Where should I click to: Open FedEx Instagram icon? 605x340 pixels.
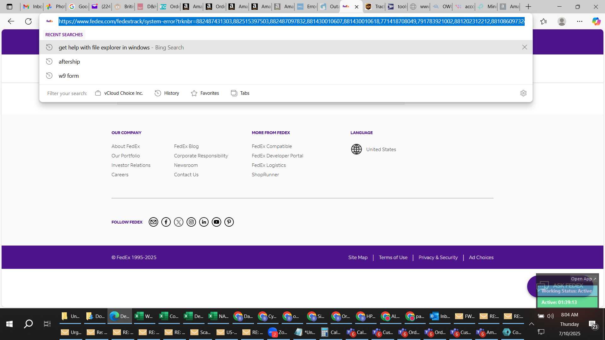click(x=191, y=222)
